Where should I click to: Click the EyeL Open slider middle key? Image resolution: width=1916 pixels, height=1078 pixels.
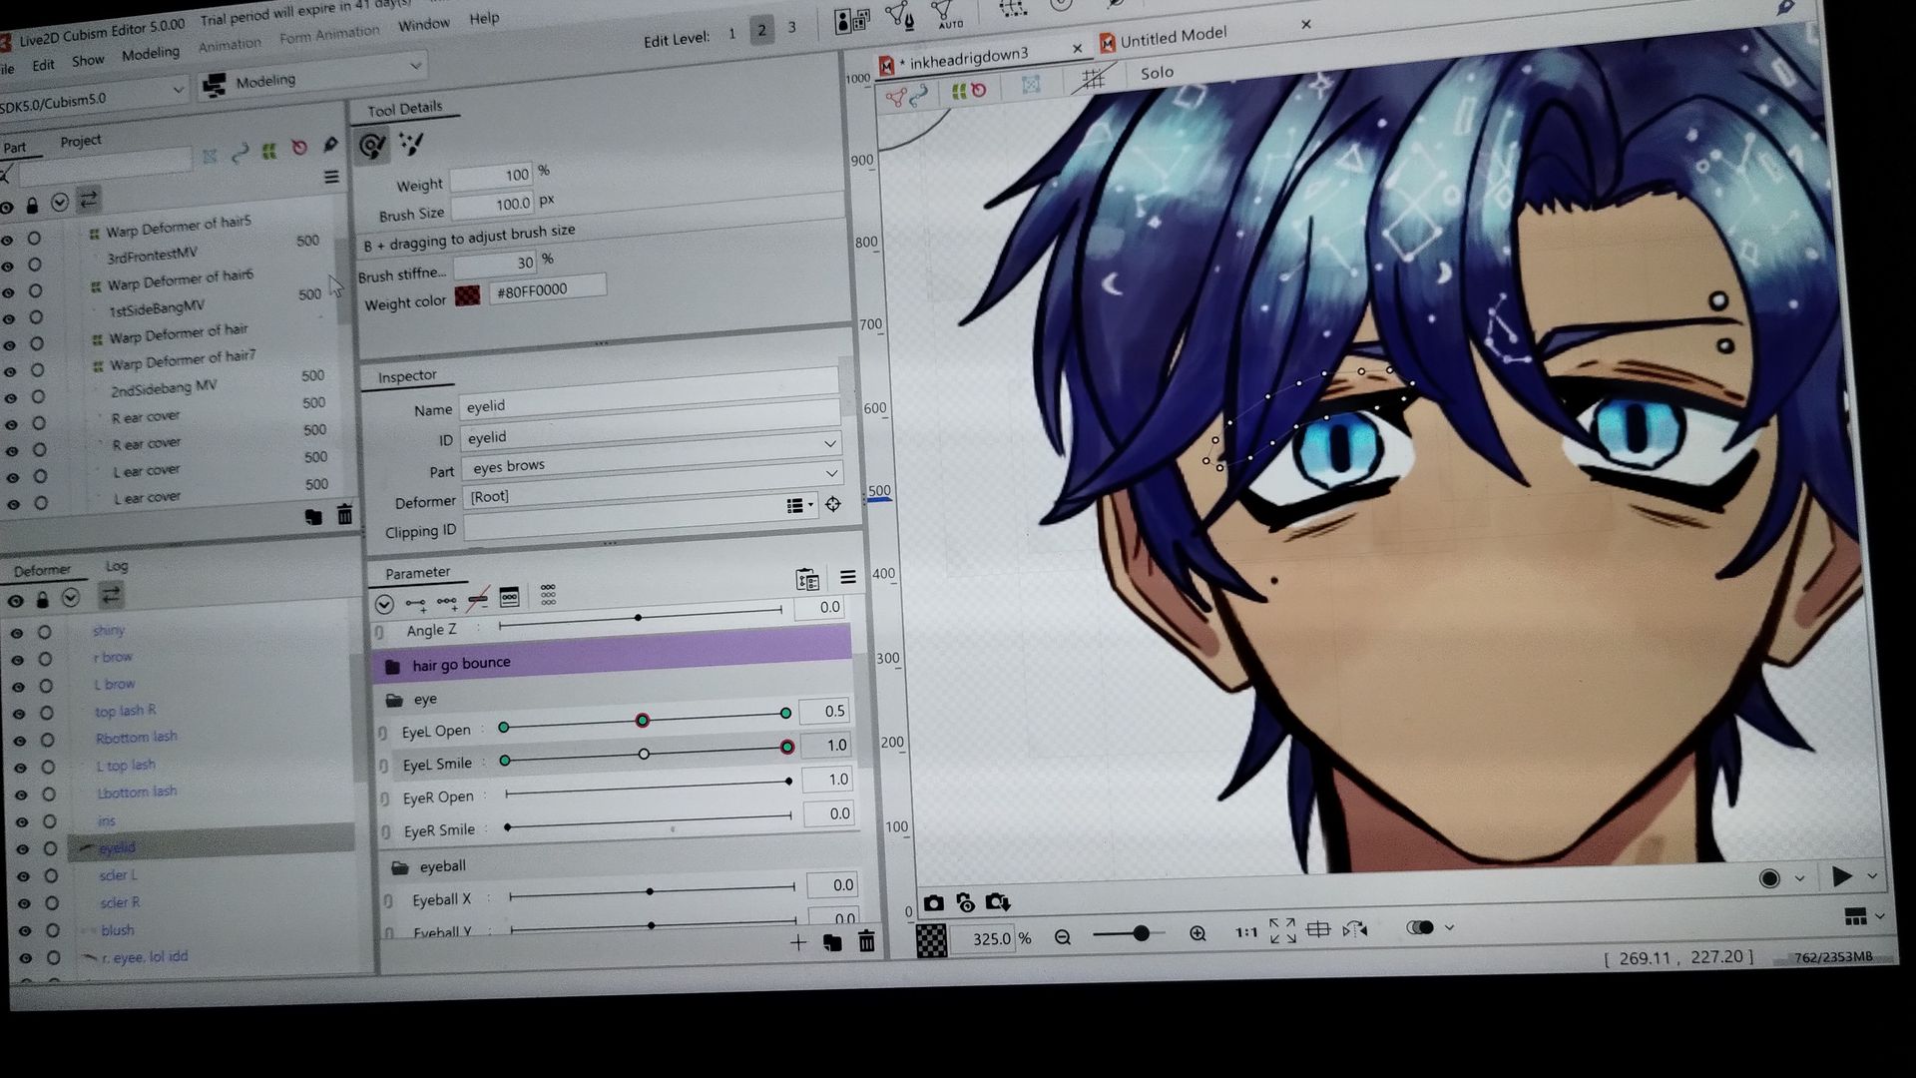(x=642, y=720)
